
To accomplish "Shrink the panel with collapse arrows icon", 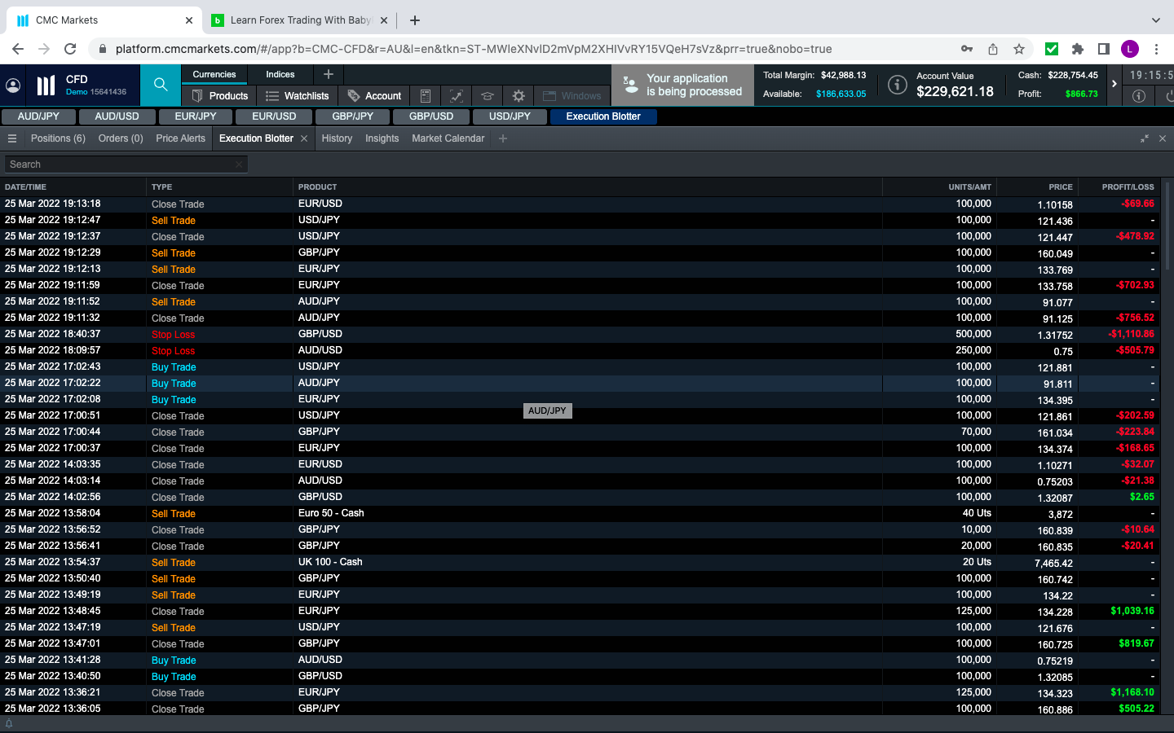I will 1145,138.
